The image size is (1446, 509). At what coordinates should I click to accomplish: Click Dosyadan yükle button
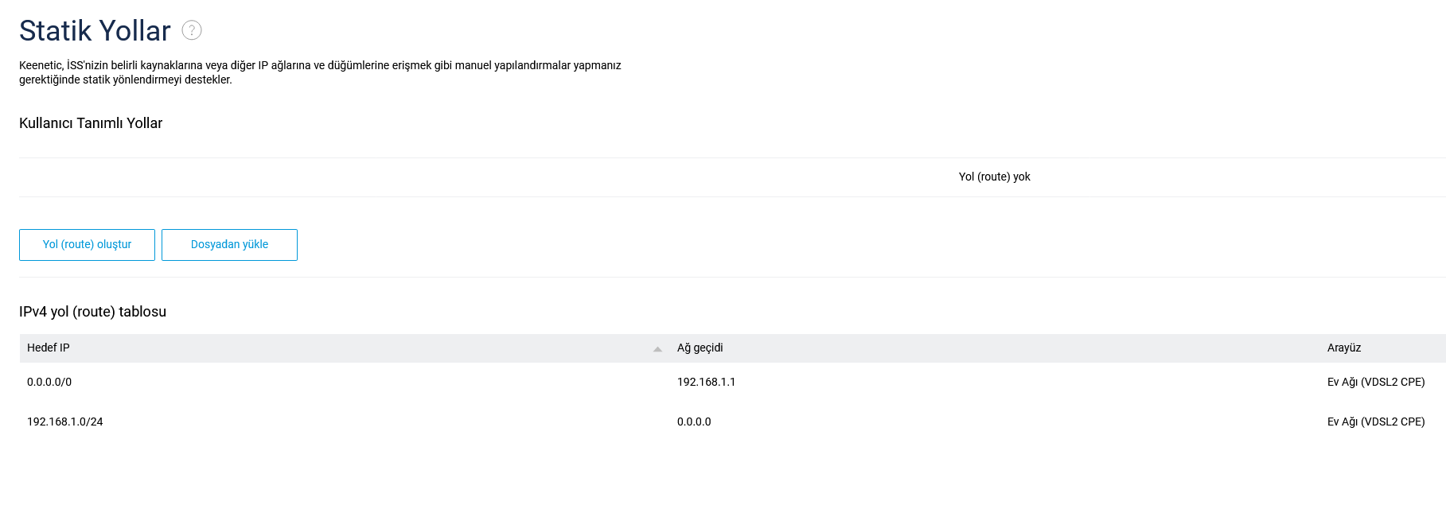[x=229, y=245]
